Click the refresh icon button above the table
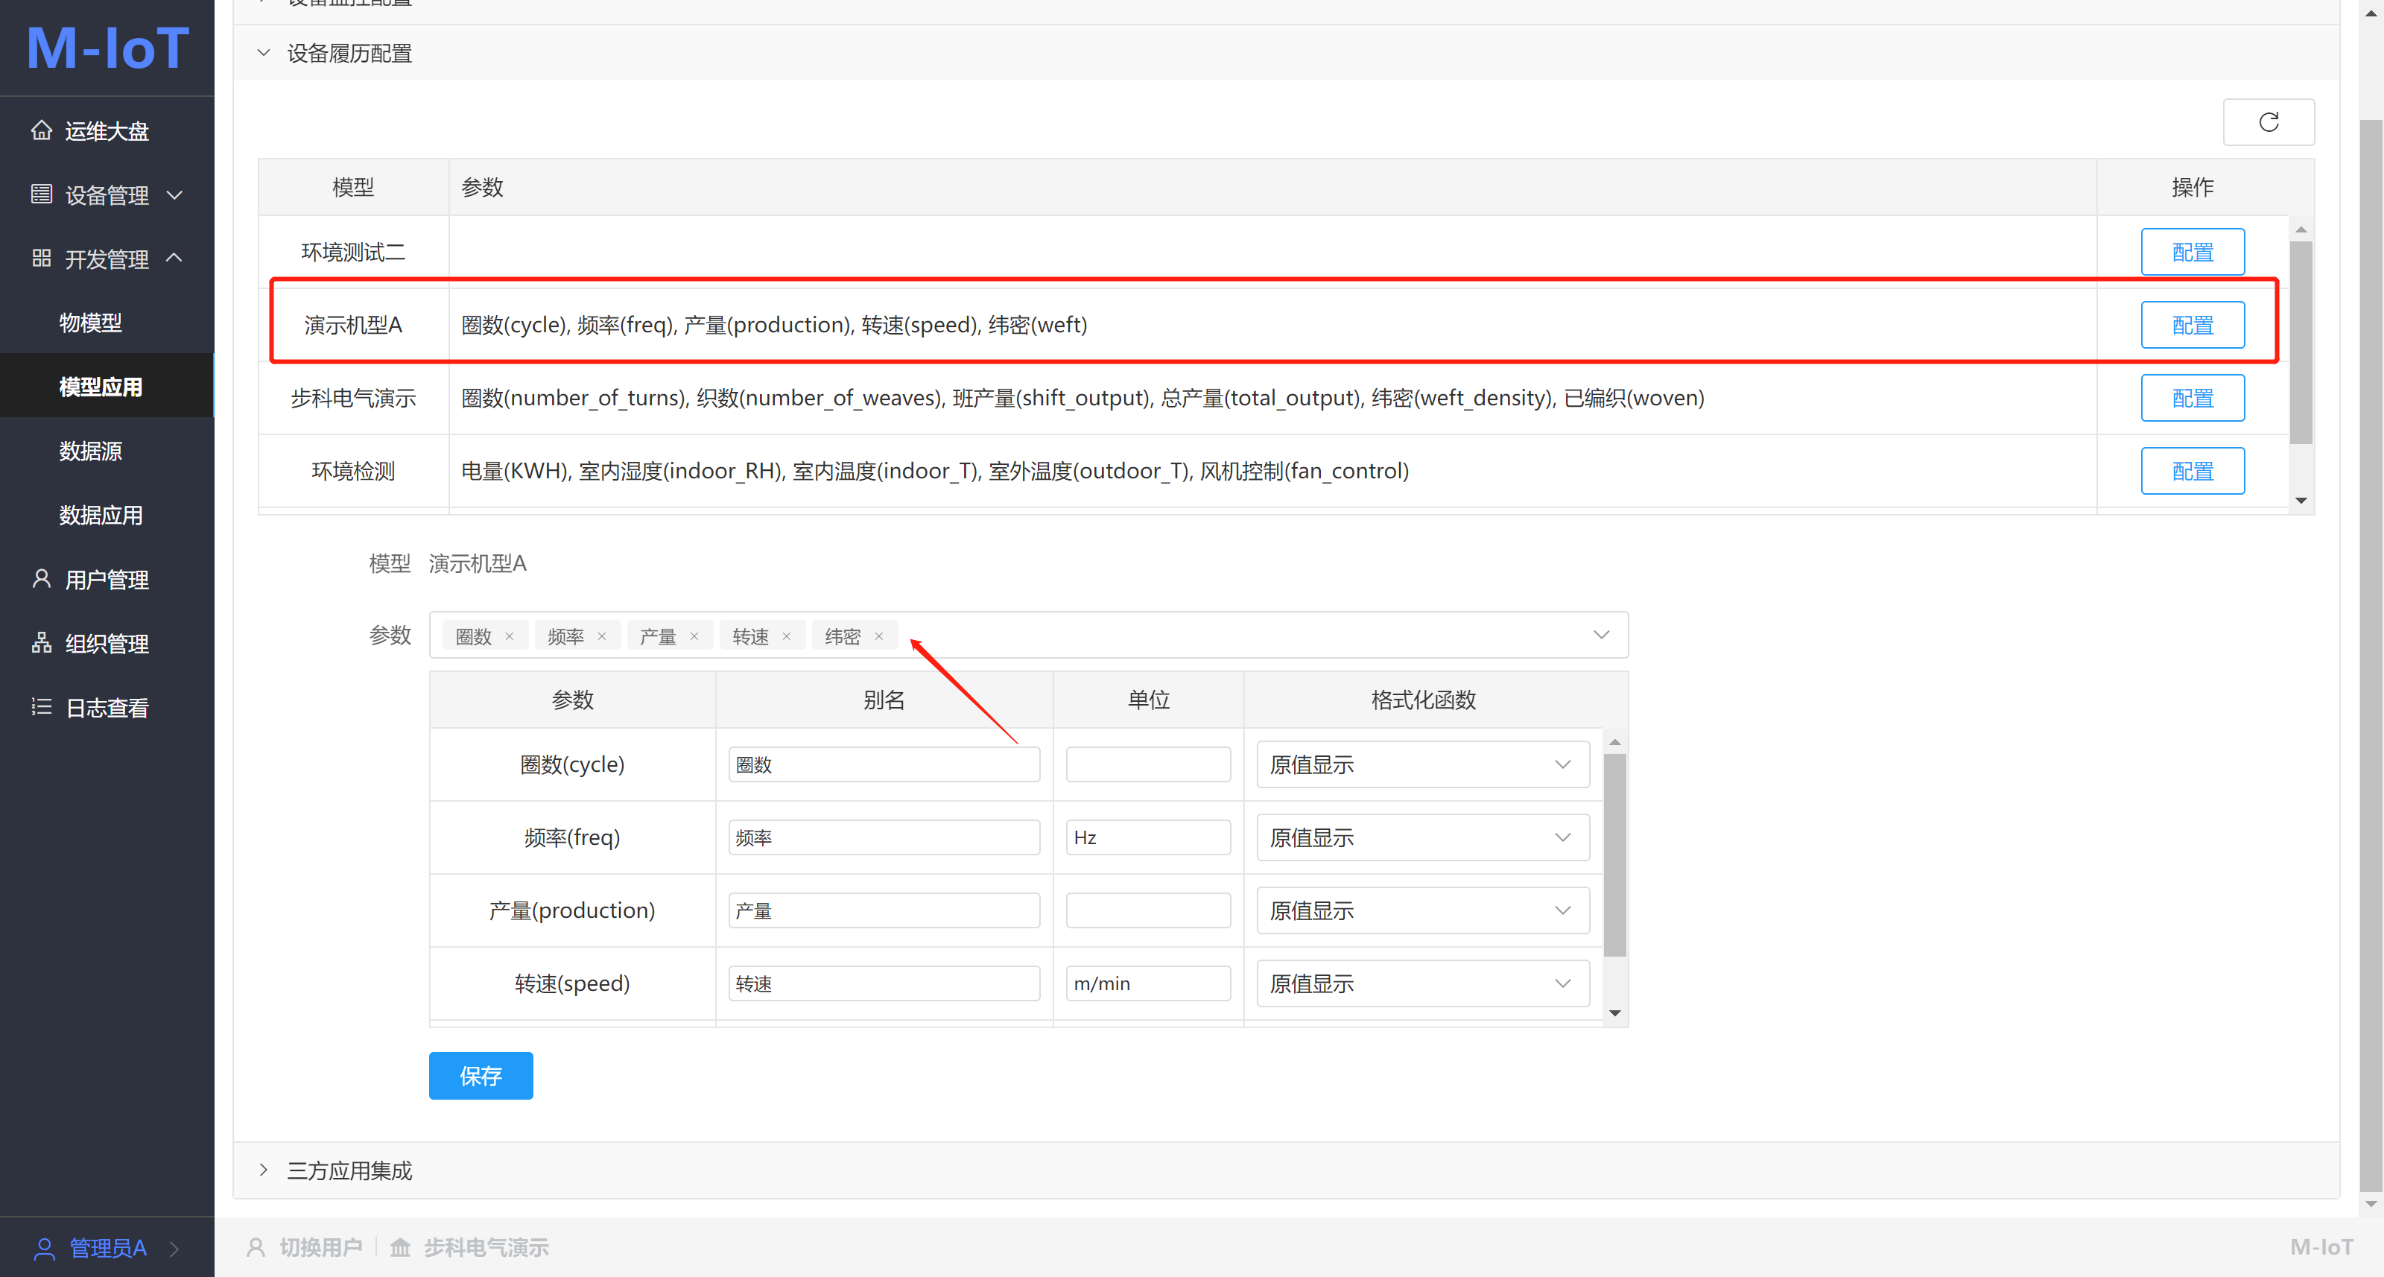 pos(2269,122)
